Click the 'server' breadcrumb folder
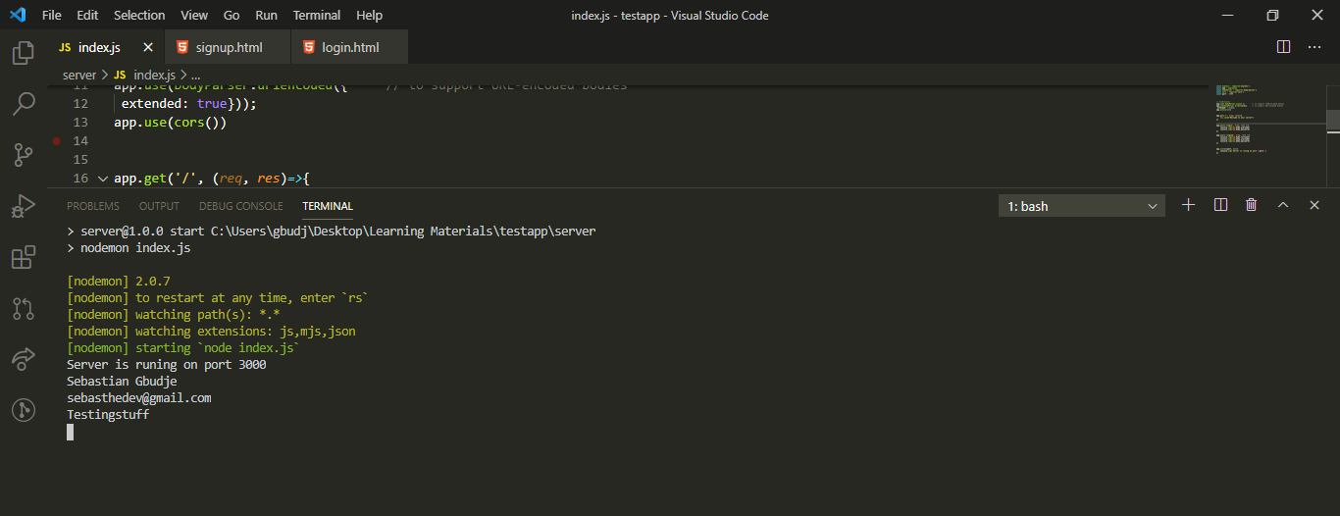Screen dimensions: 1340x516 [79, 75]
